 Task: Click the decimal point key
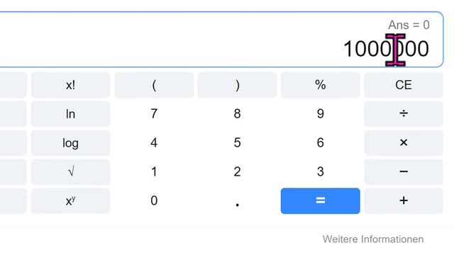point(237,201)
